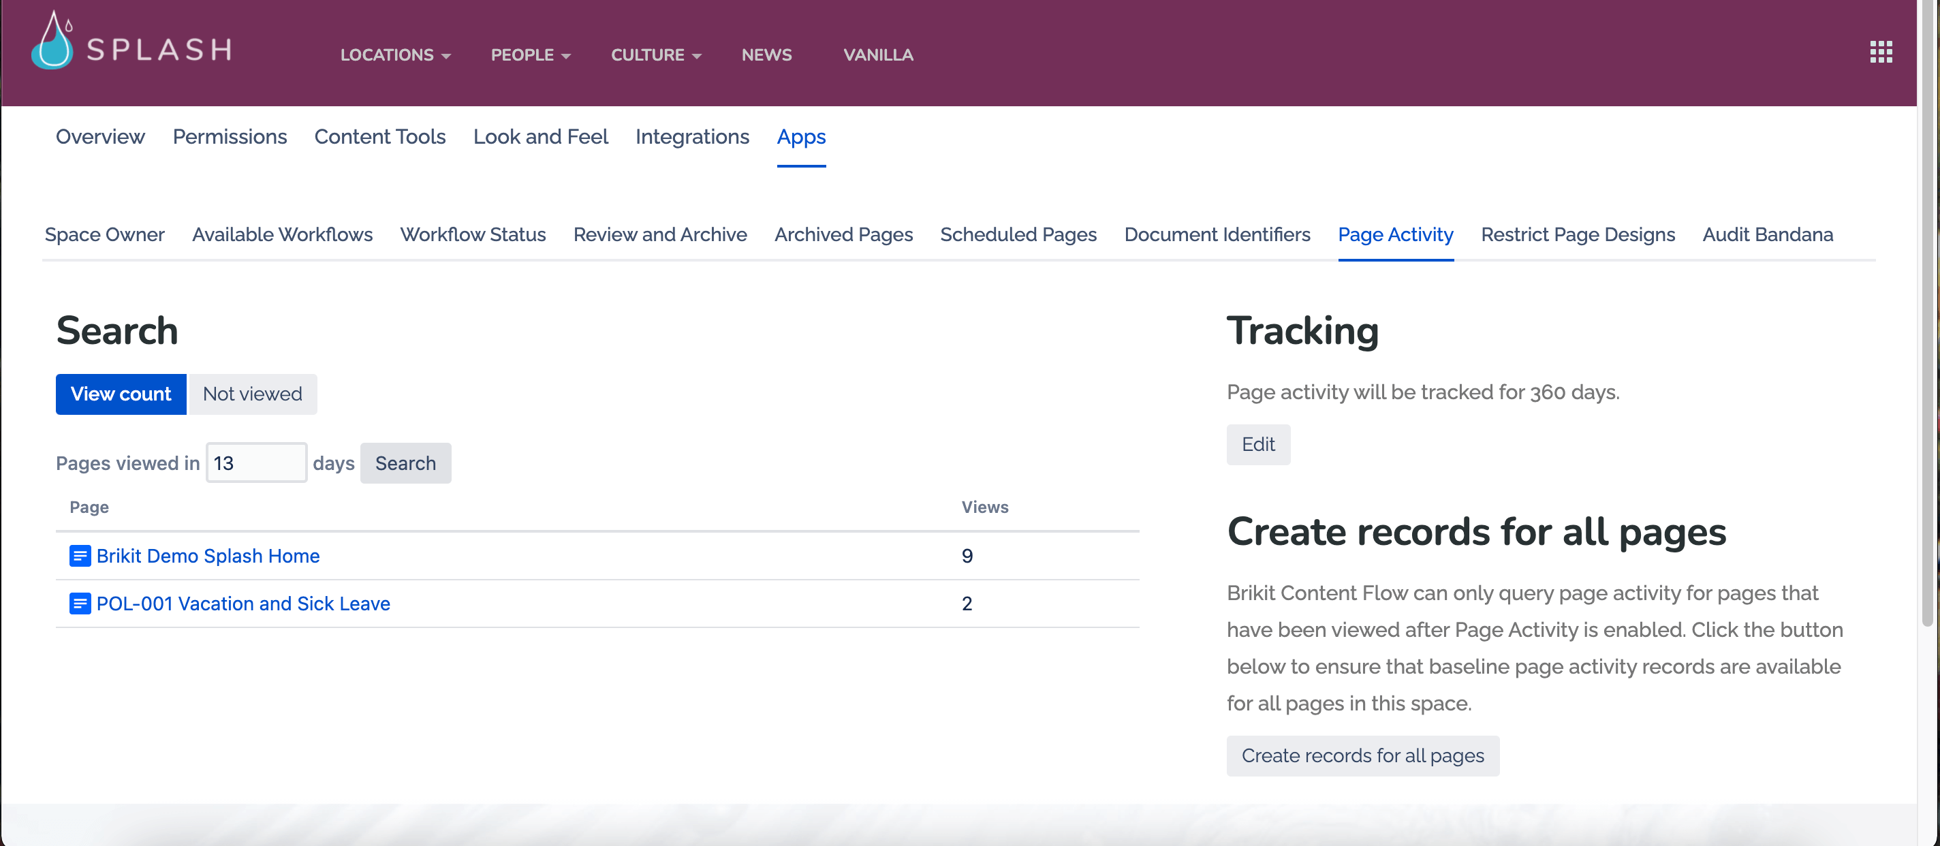Click the Splash water drop logo
This screenshot has height=846, width=1940.
click(52, 42)
